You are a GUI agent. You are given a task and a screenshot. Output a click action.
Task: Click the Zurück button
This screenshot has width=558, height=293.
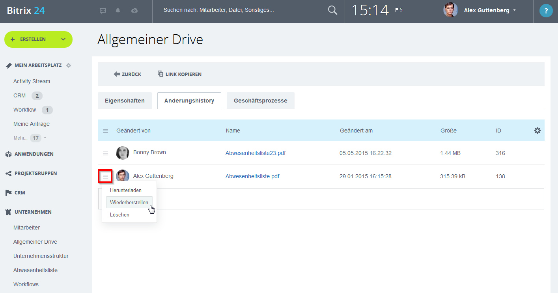pos(127,74)
